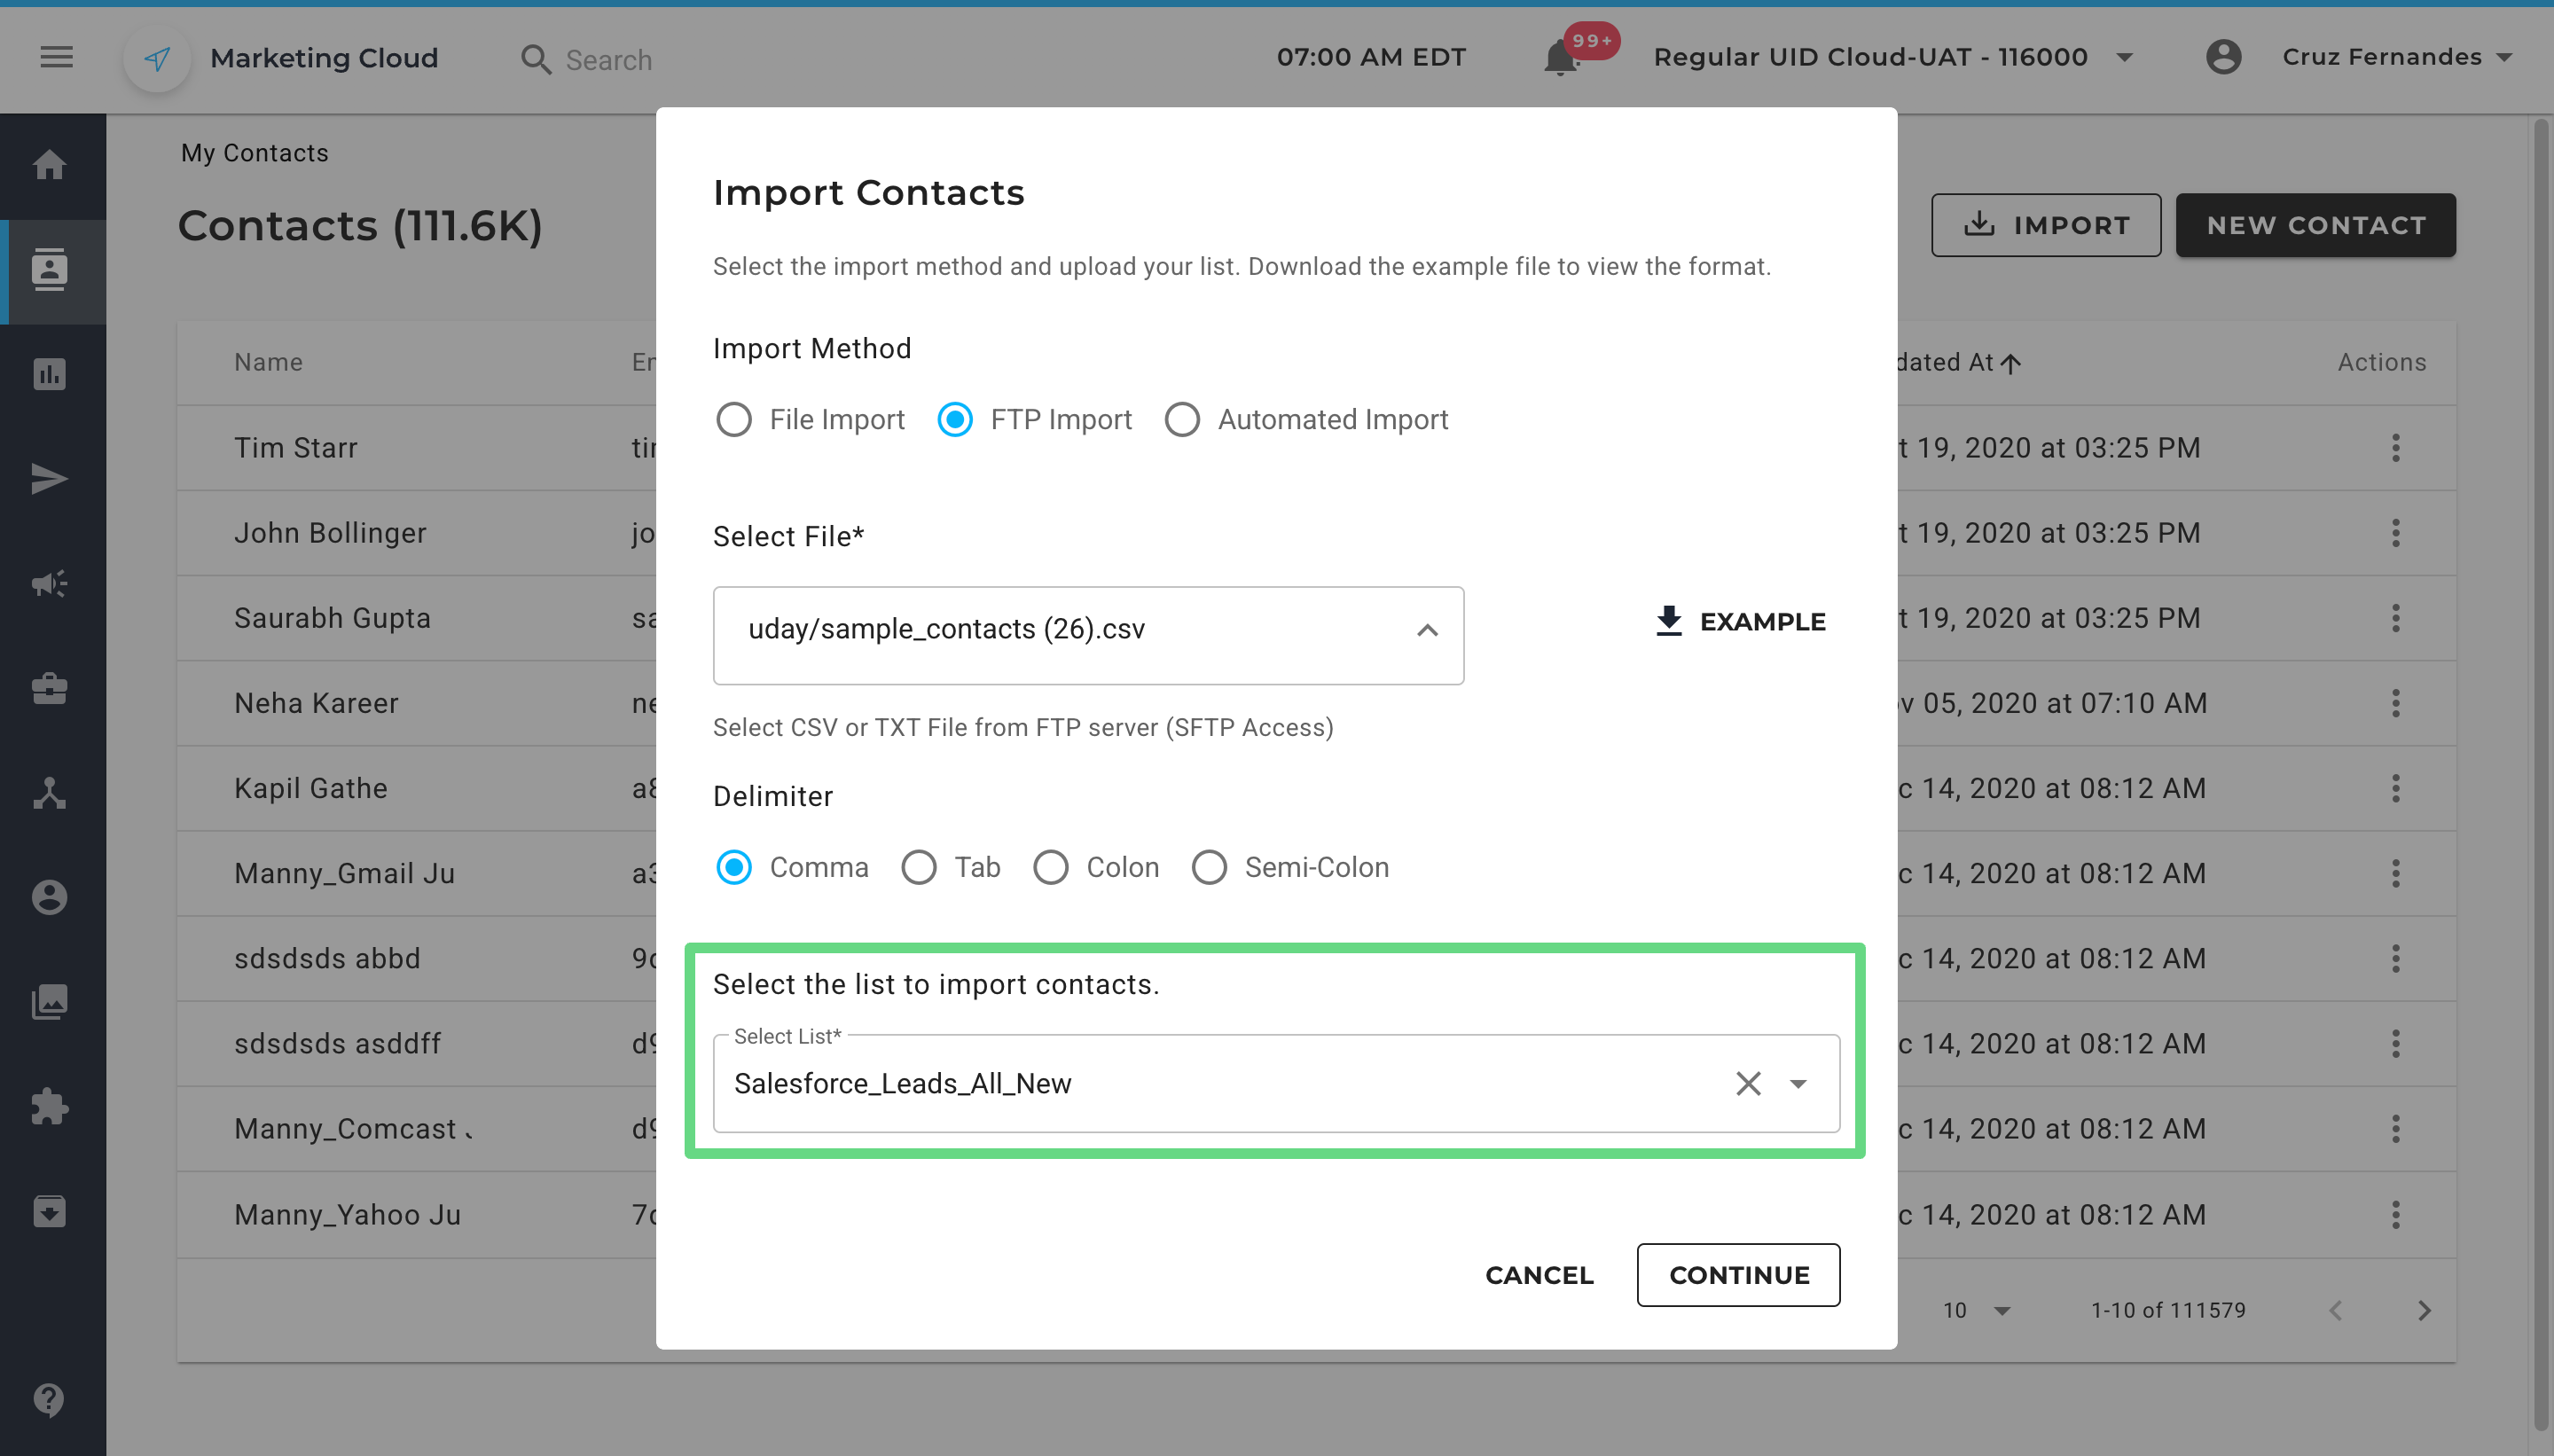Click the Continue button

(1738, 1274)
